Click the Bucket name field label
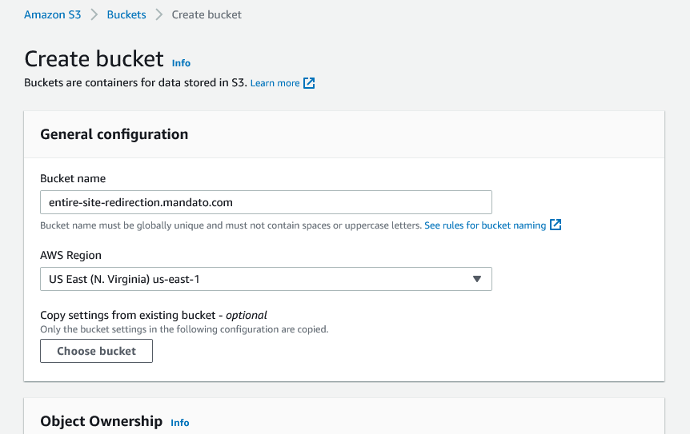 point(73,179)
